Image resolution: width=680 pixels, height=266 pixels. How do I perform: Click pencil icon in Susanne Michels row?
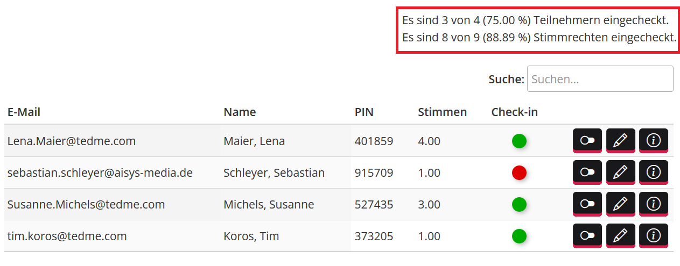(620, 204)
